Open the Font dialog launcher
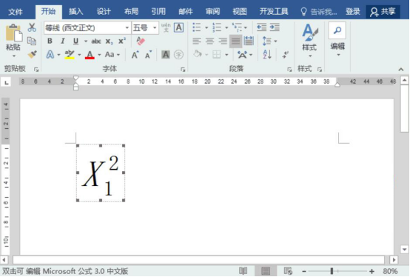This screenshot has height=277, width=410. coord(183,70)
